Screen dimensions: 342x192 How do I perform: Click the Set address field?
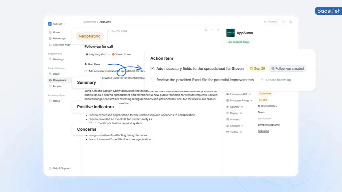265,119
